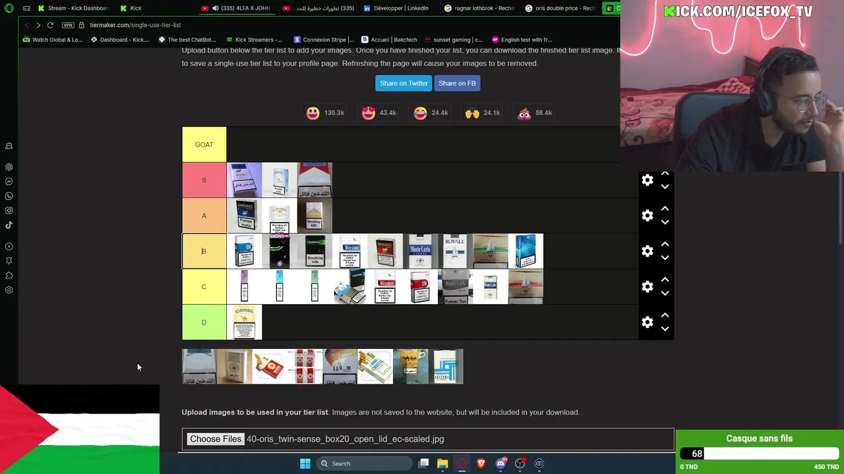Move A tier row up
Screen dimensions: 844x474
pyautogui.click(x=665, y=209)
